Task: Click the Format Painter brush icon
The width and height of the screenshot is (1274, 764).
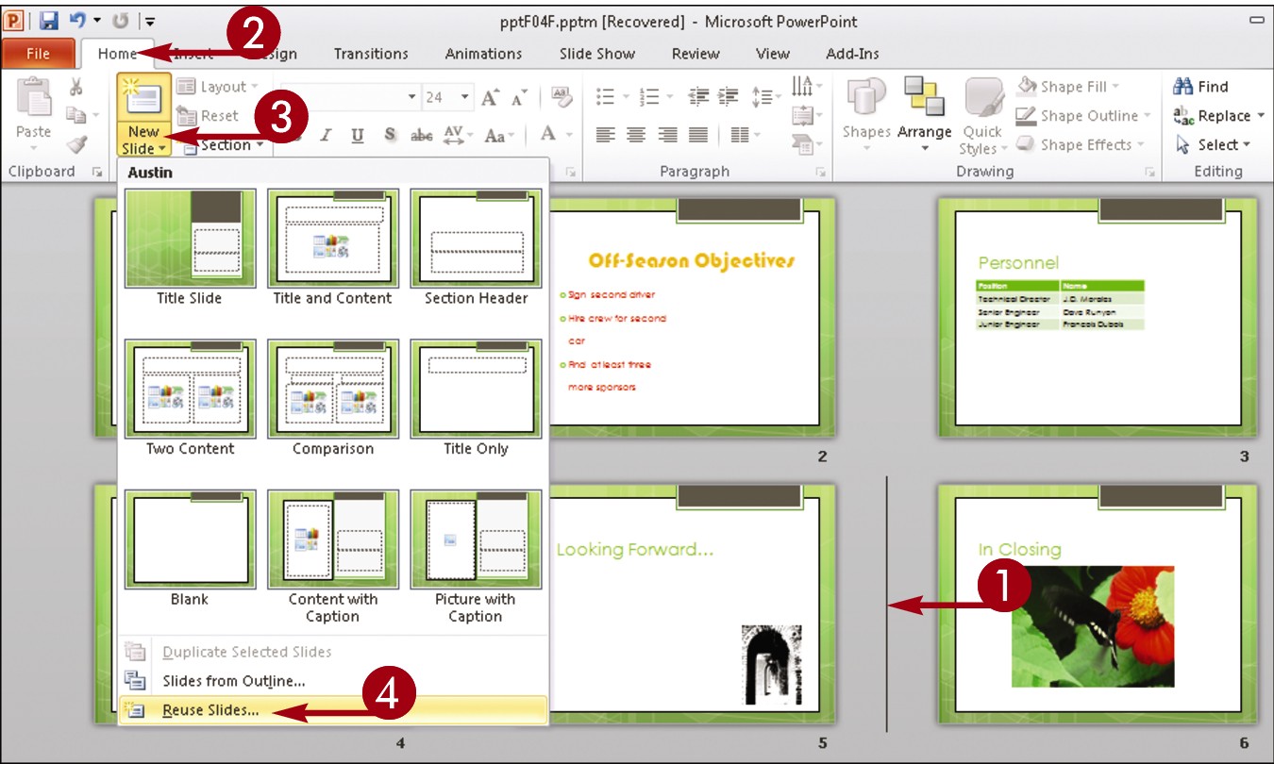Action: point(76,144)
